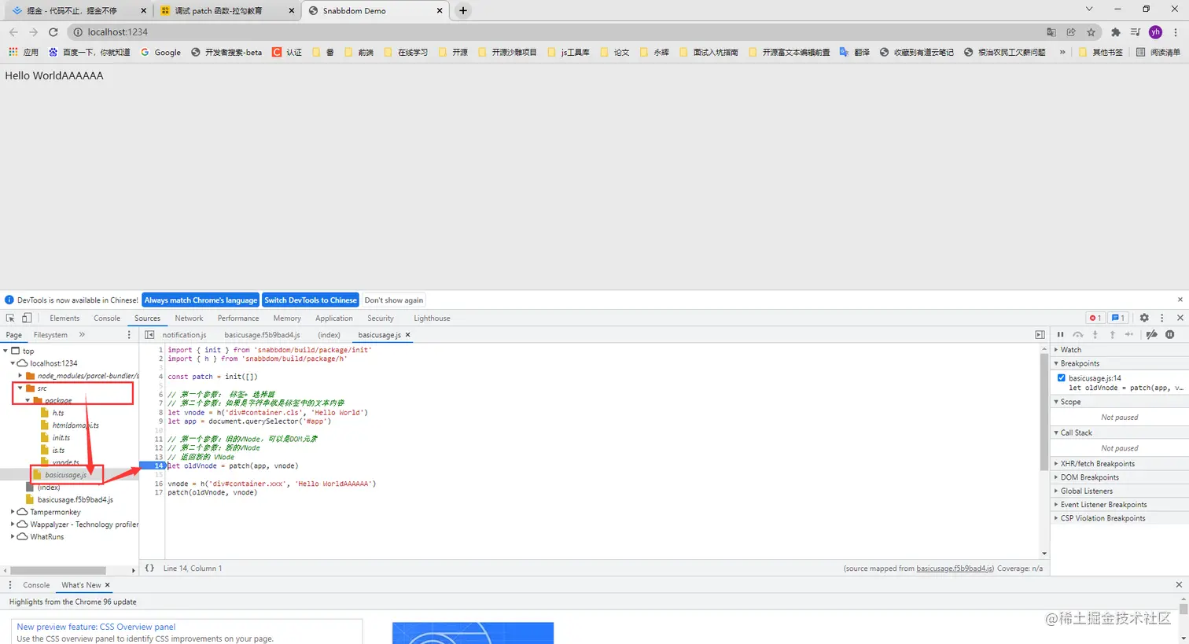Open the navigator pane three-dot menu

(x=130, y=335)
